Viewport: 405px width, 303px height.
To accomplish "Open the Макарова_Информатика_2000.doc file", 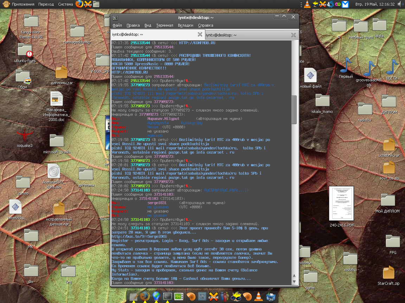I will (56, 100).
